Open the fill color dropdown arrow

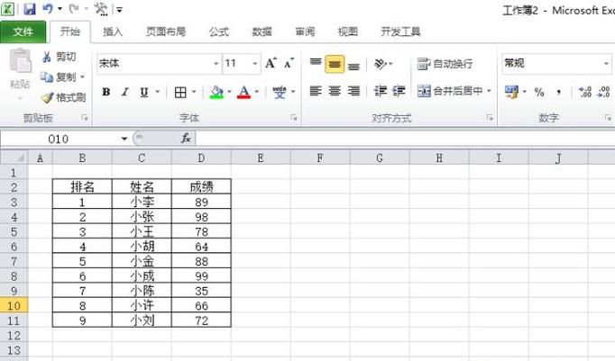point(229,93)
